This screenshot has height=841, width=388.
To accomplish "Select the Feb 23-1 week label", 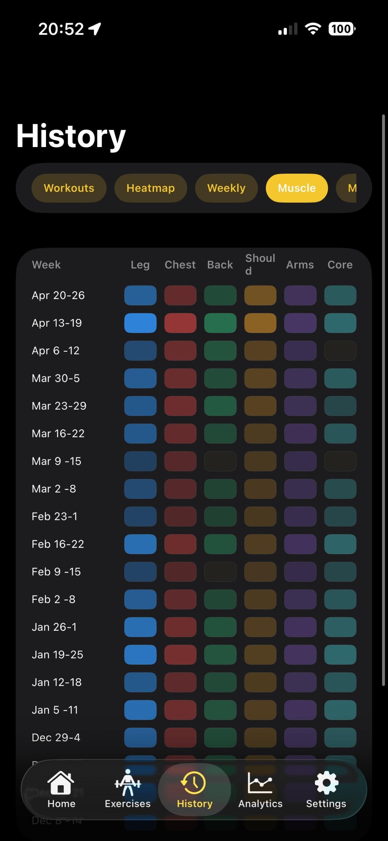I will coord(54,517).
